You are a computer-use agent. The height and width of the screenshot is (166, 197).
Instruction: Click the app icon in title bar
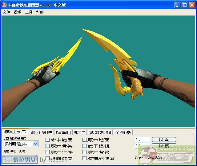click(x=4, y=5)
